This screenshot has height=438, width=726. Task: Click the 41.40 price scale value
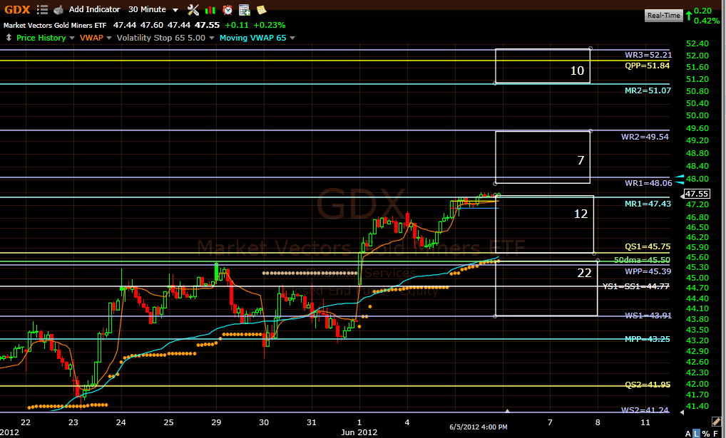pyautogui.click(x=697, y=406)
